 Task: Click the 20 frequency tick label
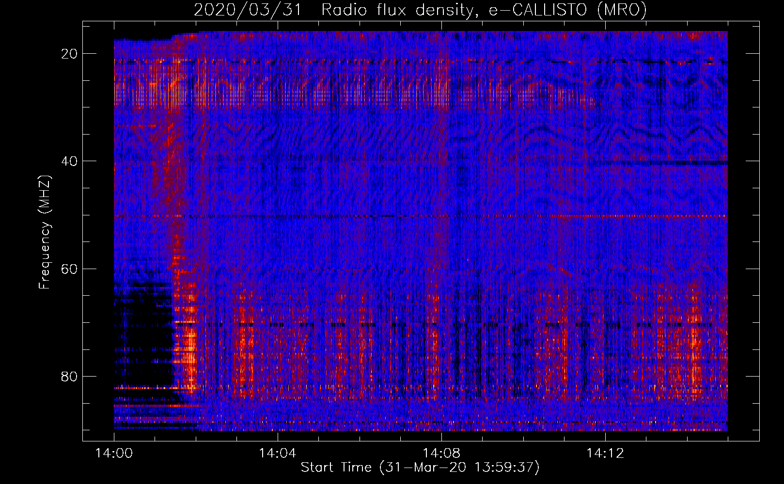pyautogui.click(x=70, y=54)
